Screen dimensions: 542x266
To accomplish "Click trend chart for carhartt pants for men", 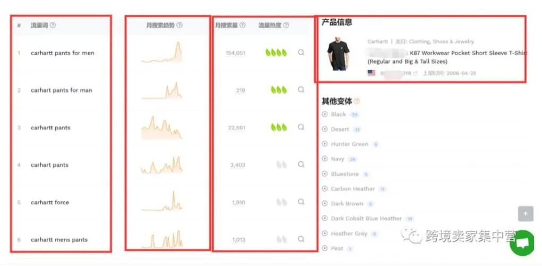I will 162,52.
